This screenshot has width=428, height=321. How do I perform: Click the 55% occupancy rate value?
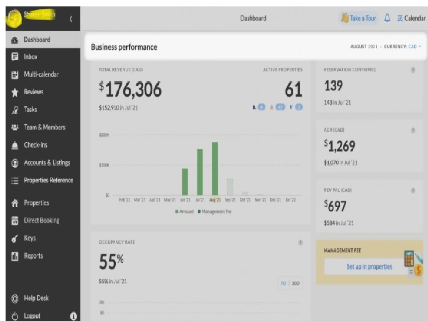tap(111, 262)
